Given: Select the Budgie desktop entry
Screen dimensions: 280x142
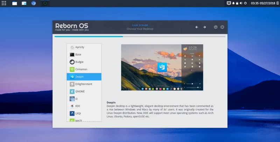Looking at the screenshot, I should (x=84, y=62).
